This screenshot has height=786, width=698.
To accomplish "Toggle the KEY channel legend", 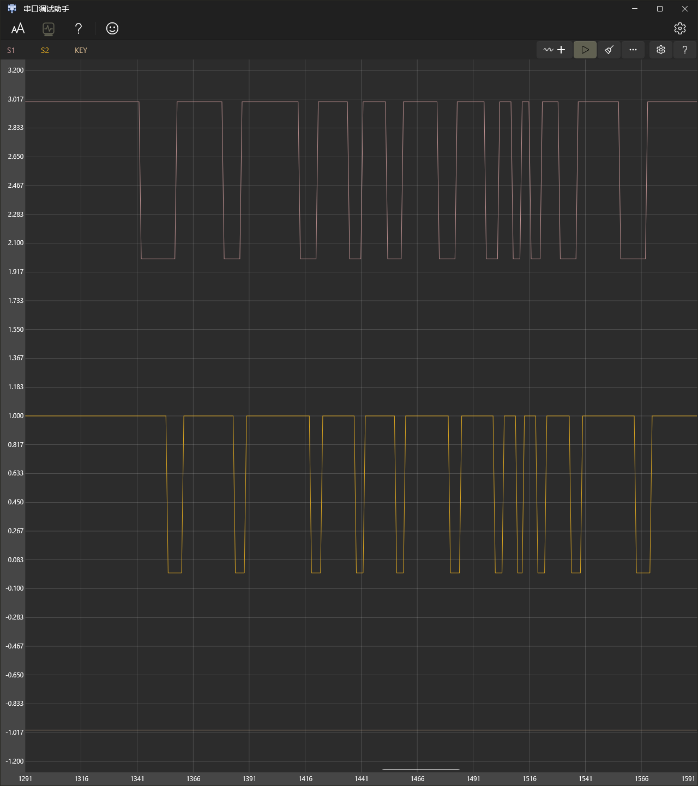I will [81, 50].
